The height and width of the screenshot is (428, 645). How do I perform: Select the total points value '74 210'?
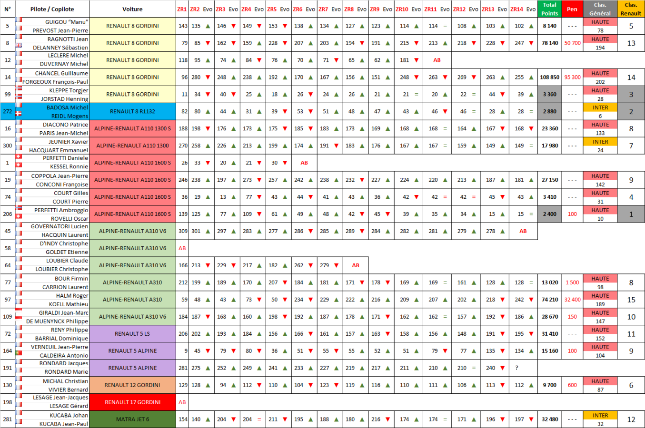point(549,300)
